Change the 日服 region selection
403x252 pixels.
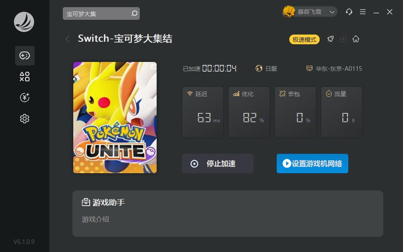266,69
